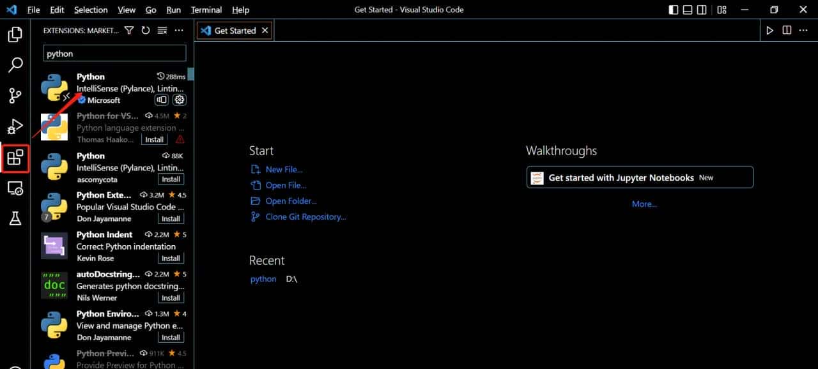Viewport: 818px width, 369px height.
Task: Open the editor's ellipsis actions menu
Action: tap(803, 29)
